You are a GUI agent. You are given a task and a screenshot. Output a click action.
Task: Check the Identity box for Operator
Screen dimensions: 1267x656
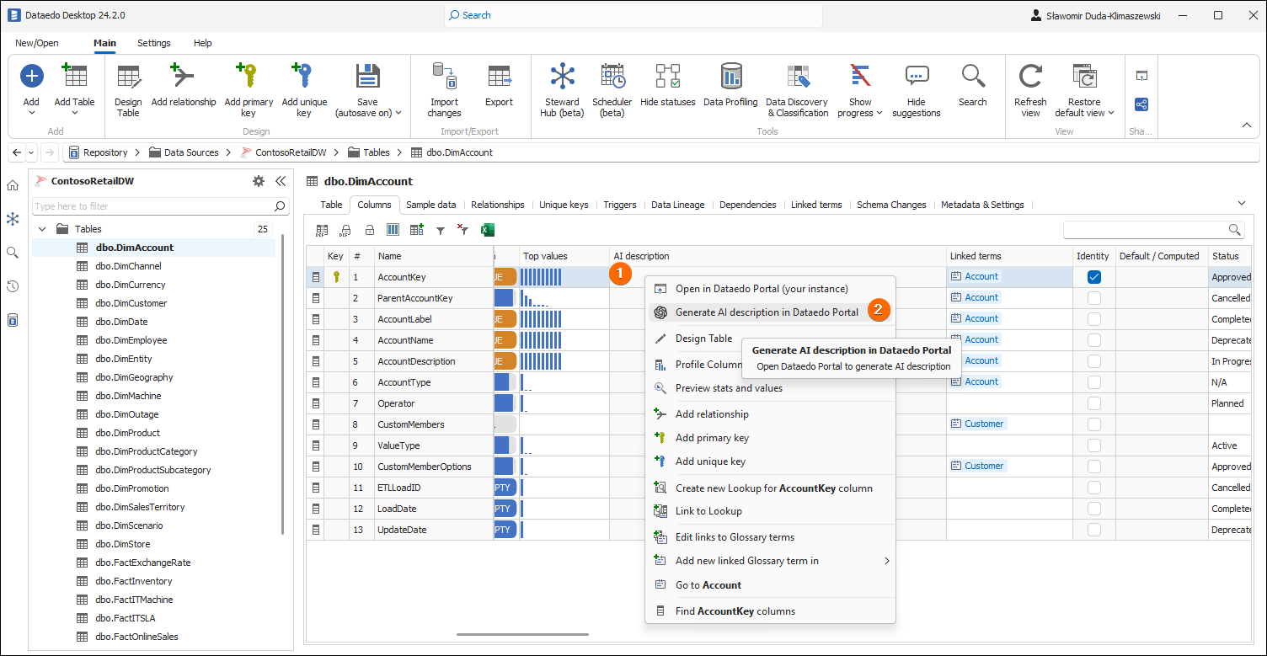click(x=1093, y=403)
